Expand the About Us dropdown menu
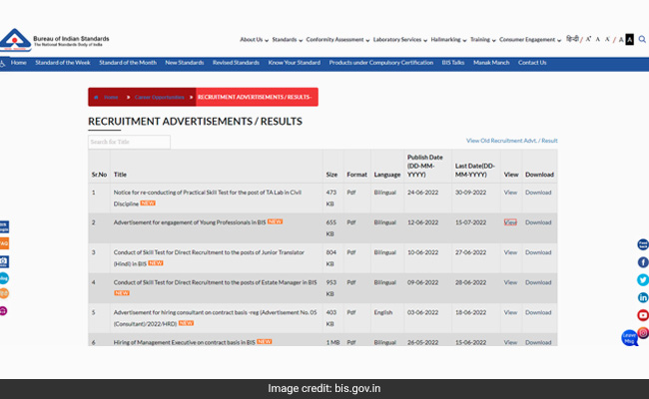Viewport: 649px width, 399px height. 254,39
